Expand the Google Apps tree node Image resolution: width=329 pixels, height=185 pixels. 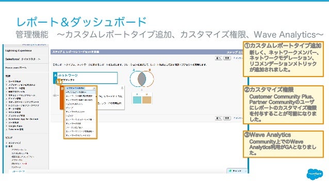click(7, 126)
